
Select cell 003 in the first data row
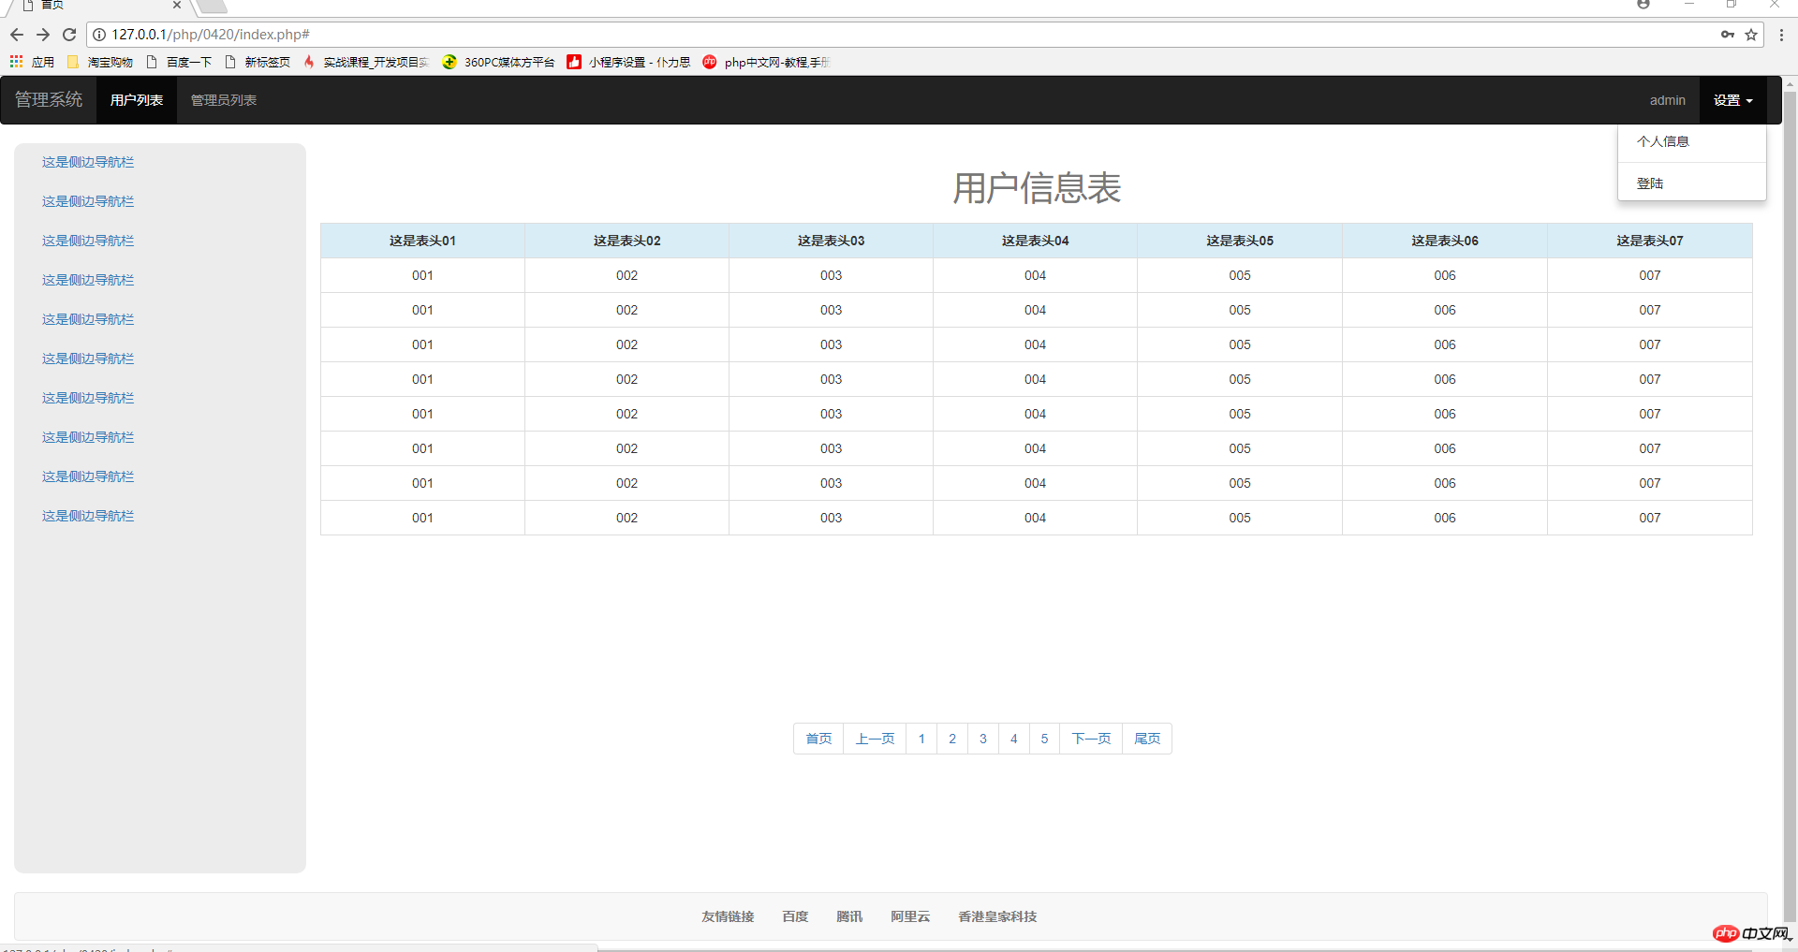point(831,275)
